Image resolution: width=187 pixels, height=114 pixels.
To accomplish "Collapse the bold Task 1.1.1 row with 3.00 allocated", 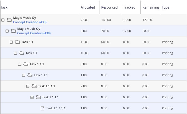I will tap(20, 64).
